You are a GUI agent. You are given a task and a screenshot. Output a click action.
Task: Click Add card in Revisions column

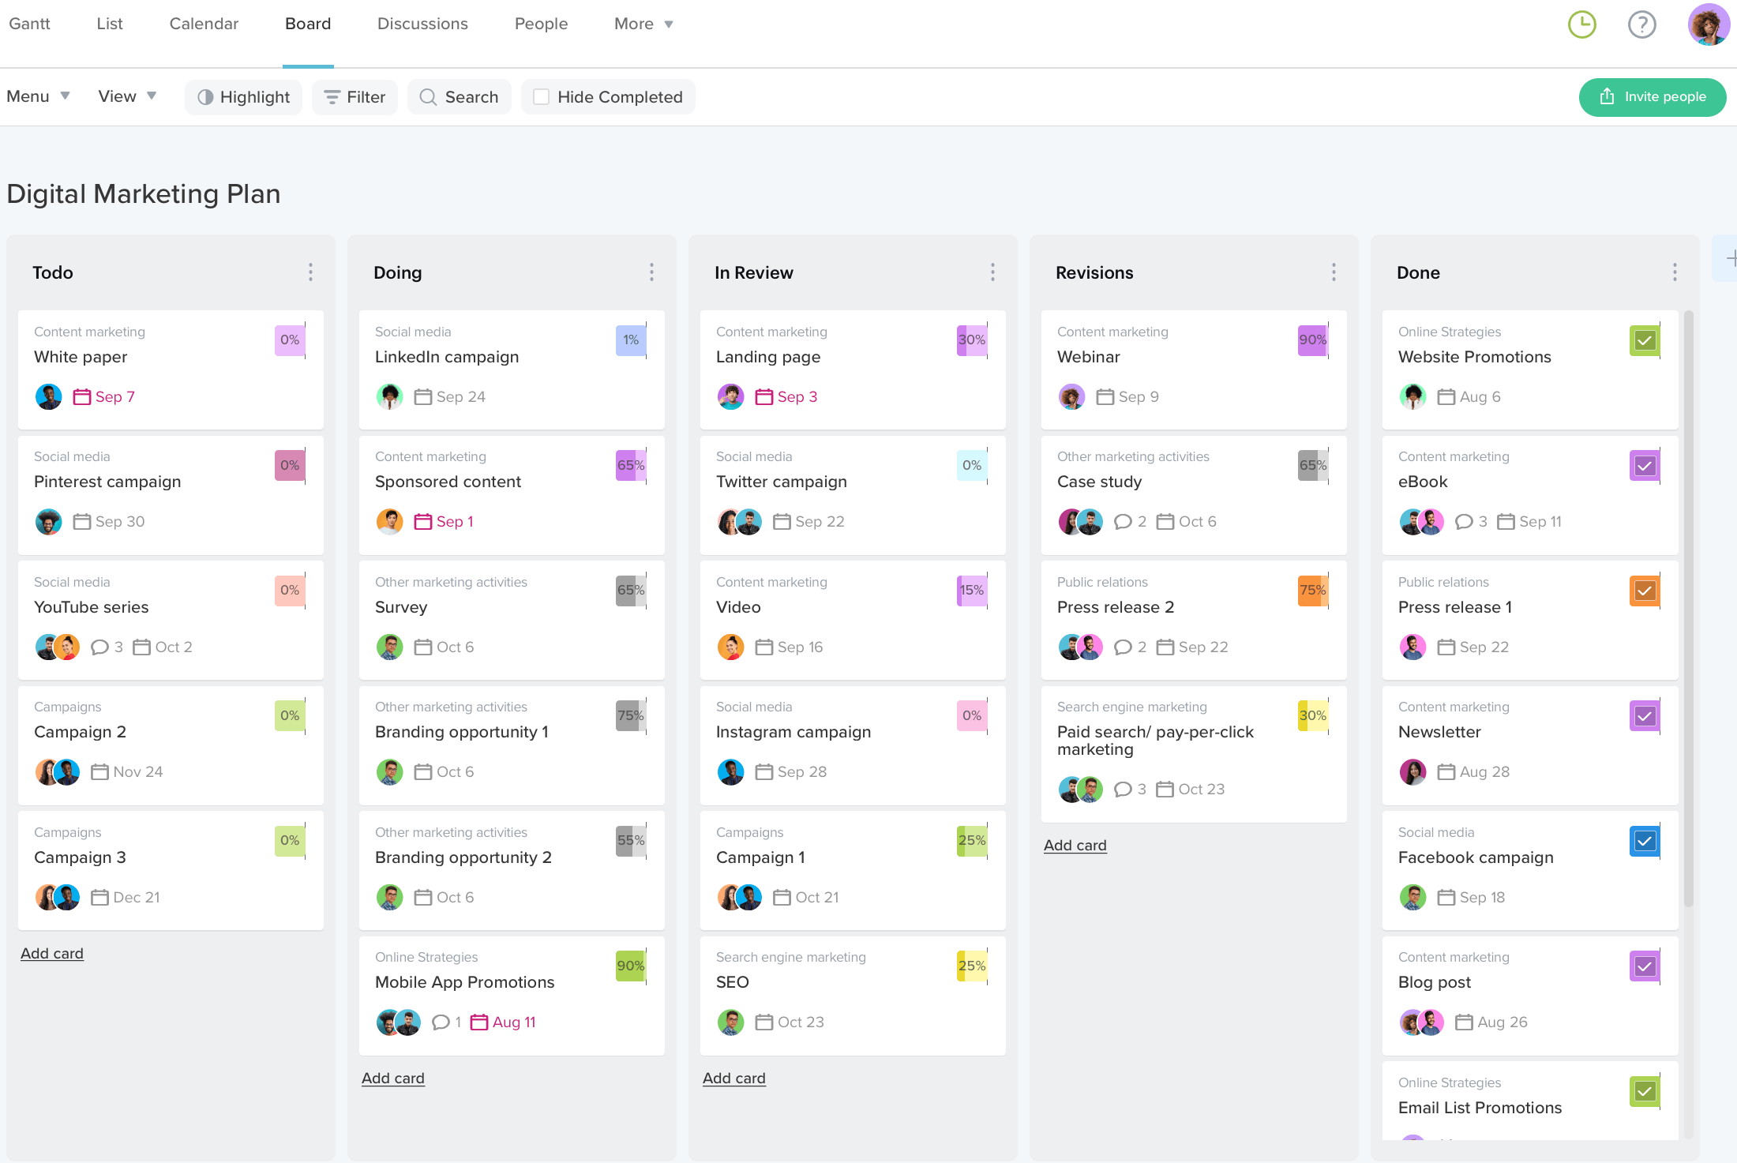point(1076,845)
